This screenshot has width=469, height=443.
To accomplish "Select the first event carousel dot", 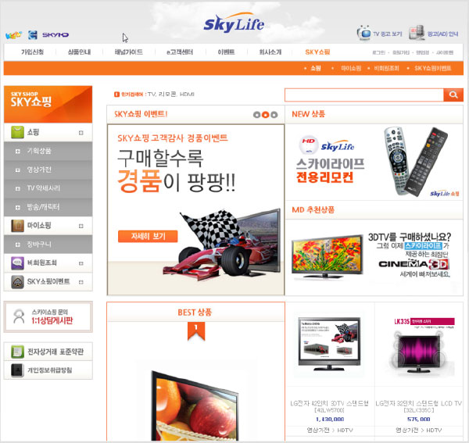I will 256,115.
